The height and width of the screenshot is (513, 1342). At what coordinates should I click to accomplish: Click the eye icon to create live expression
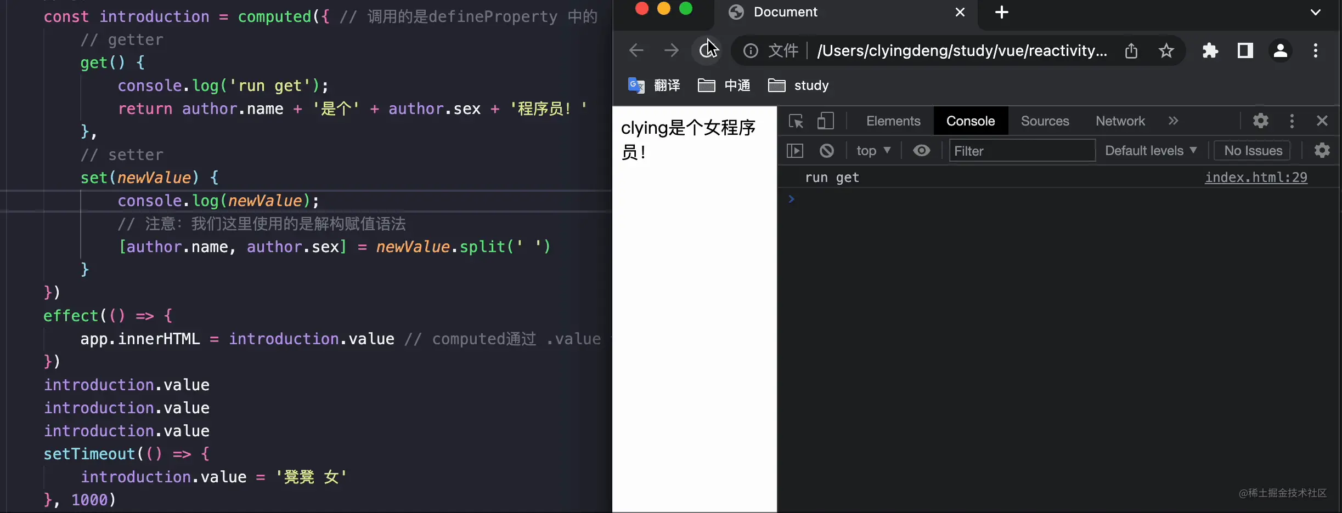click(x=921, y=151)
